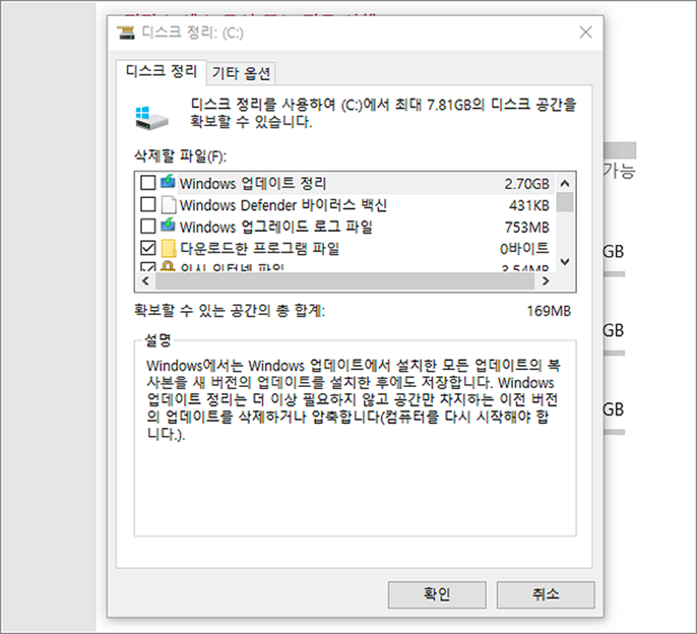Close the 디스크 정리 dialog
Viewport: 697px width, 634px height.
tap(586, 32)
